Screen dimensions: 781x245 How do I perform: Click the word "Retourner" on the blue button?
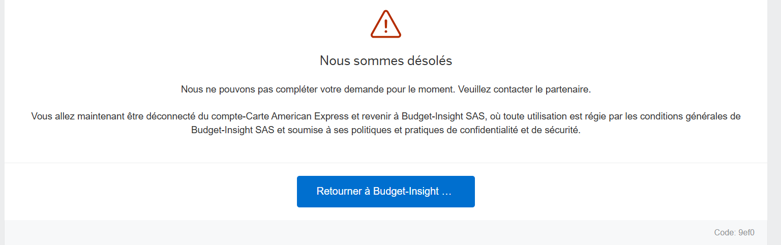(x=339, y=192)
